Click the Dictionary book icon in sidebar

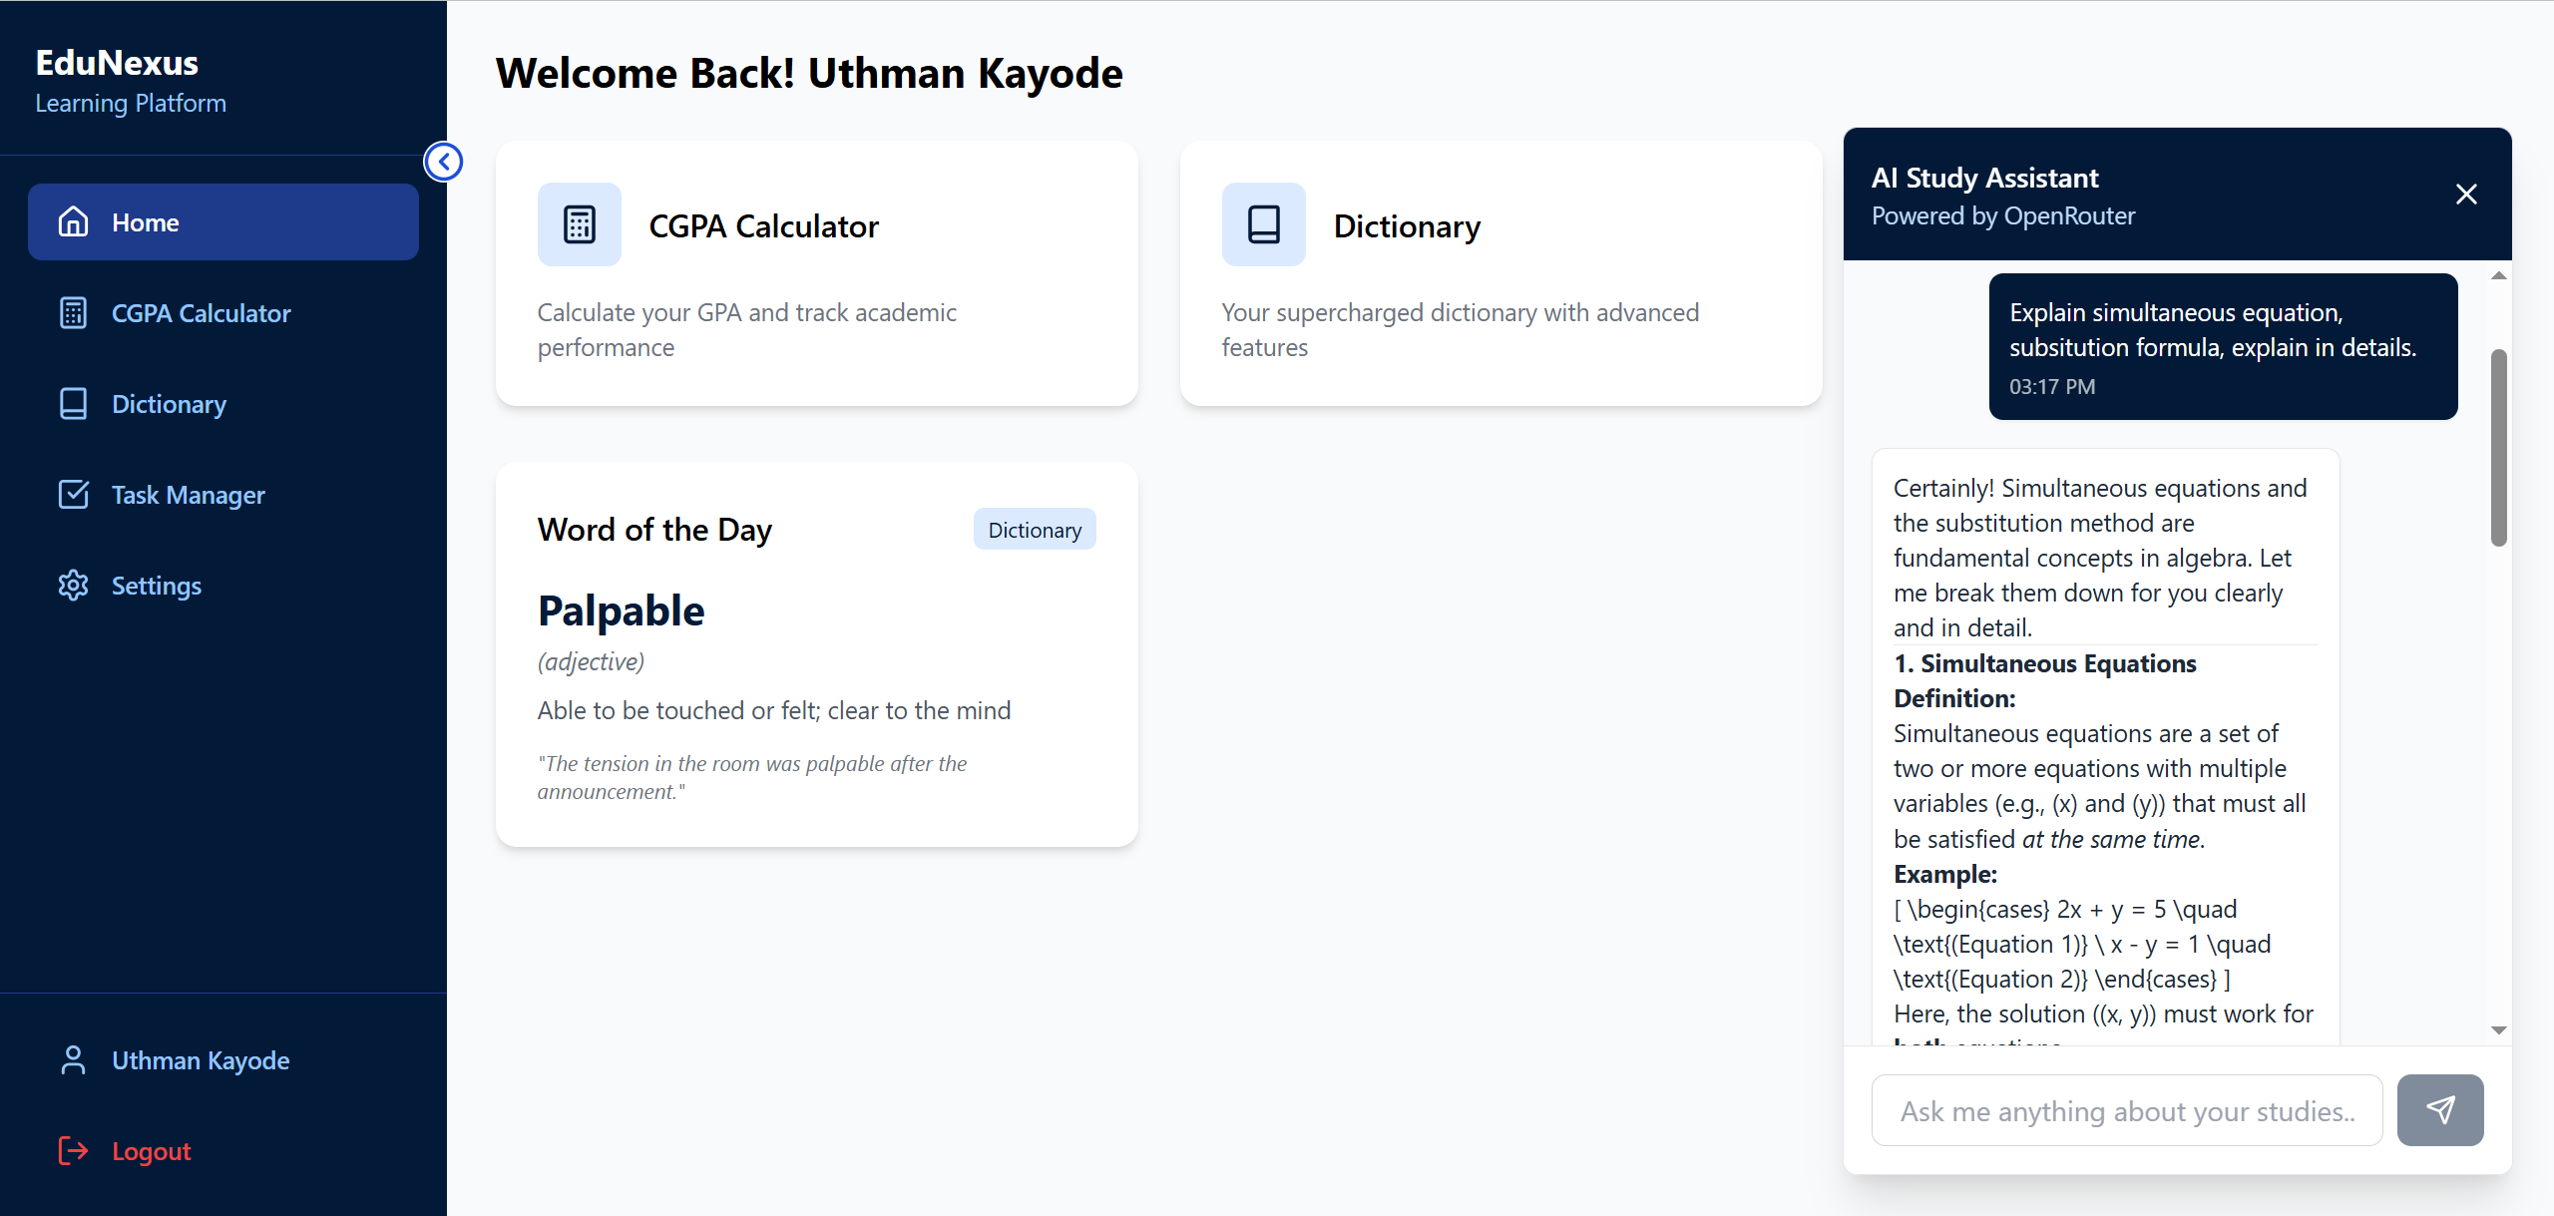pyautogui.click(x=73, y=403)
